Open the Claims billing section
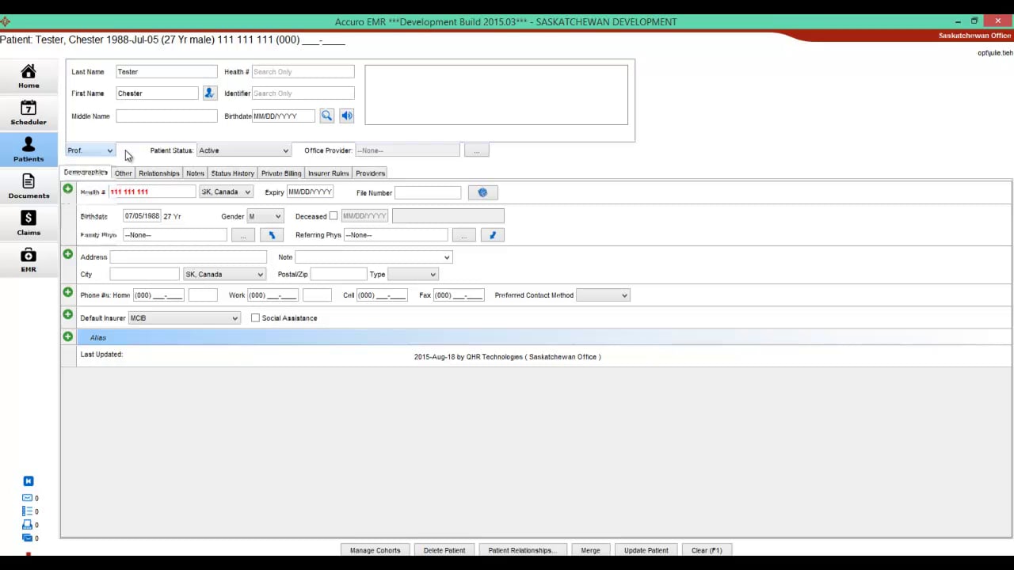Image resolution: width=1014 pixels, height=570 pixels. point(29,223)
